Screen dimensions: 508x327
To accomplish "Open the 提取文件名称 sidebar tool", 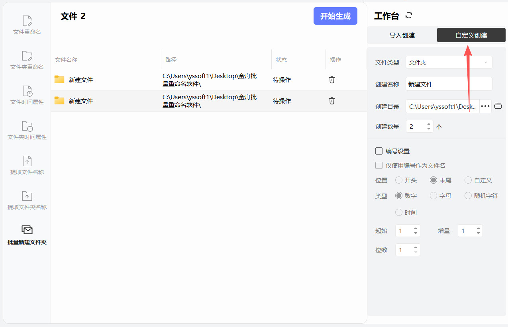I will click(27, 165).
